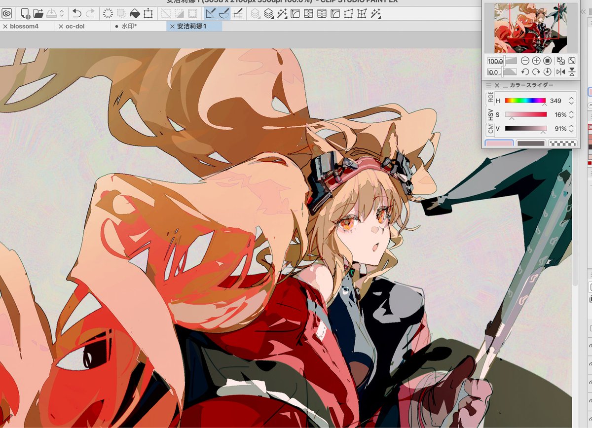
Task: Click the H value 349 field
Action: [556, 101]
